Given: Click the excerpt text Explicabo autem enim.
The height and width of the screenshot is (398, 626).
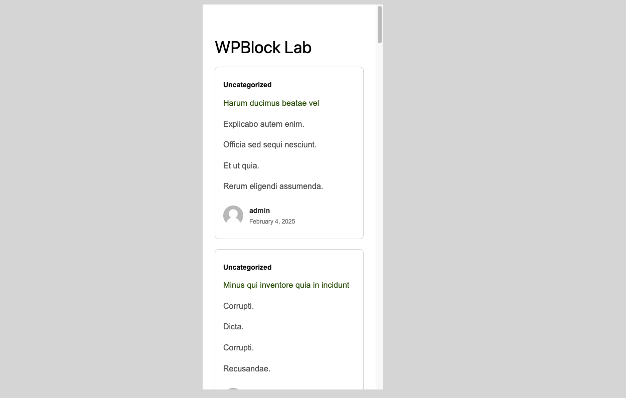Looking at the screenshot, I should 264,124.
